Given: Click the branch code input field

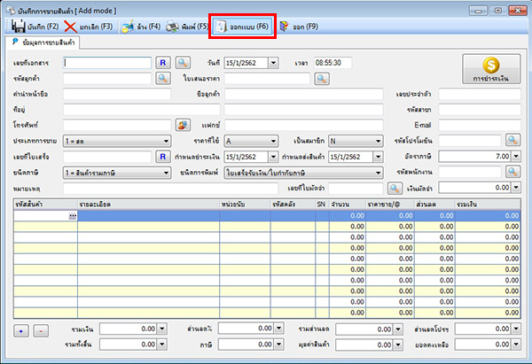Looking at the screenshot, I should click(x=480, y=110).
